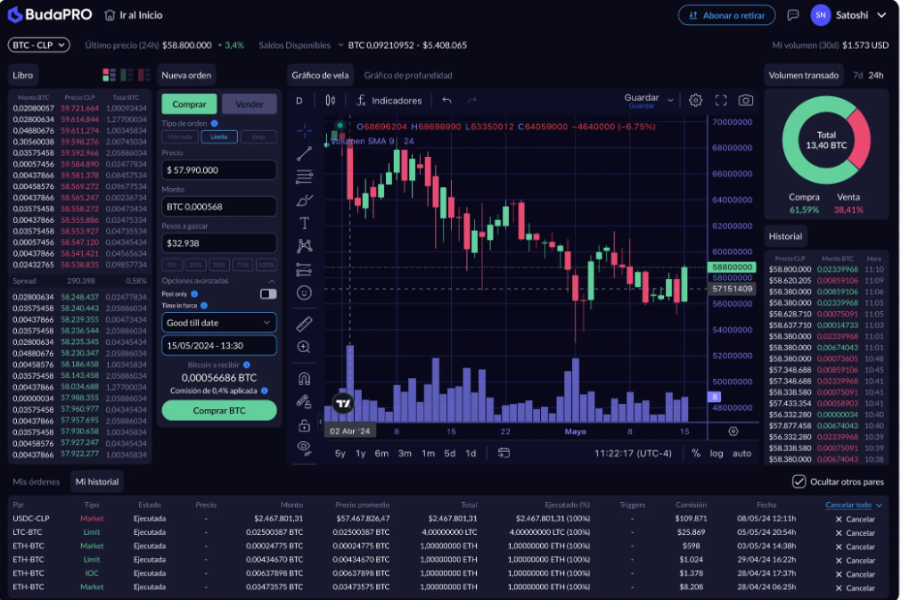
Task: Toggle stay in drawing mode pencil-lock
Action: point(304,402)
